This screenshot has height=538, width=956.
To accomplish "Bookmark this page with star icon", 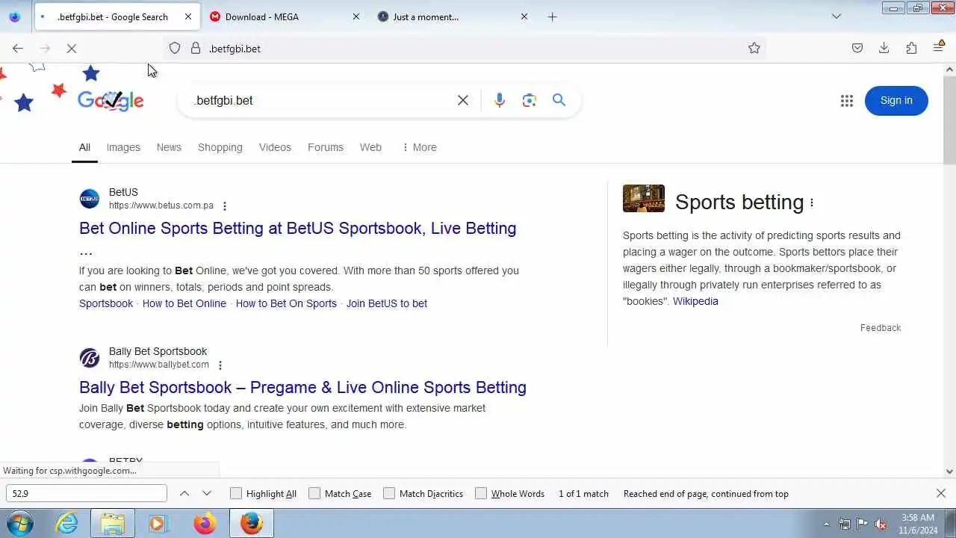I will 754,48.
